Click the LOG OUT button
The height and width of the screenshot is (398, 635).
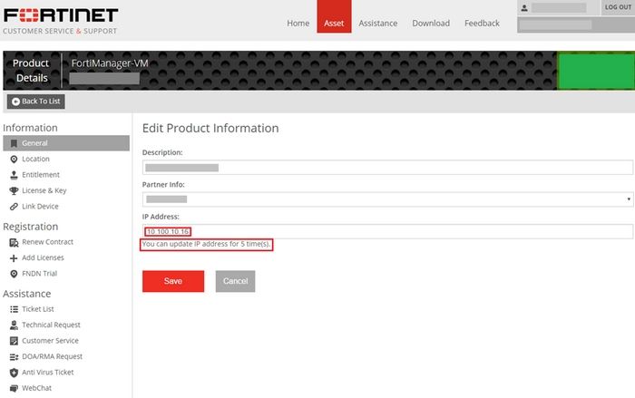click(618, 7)
